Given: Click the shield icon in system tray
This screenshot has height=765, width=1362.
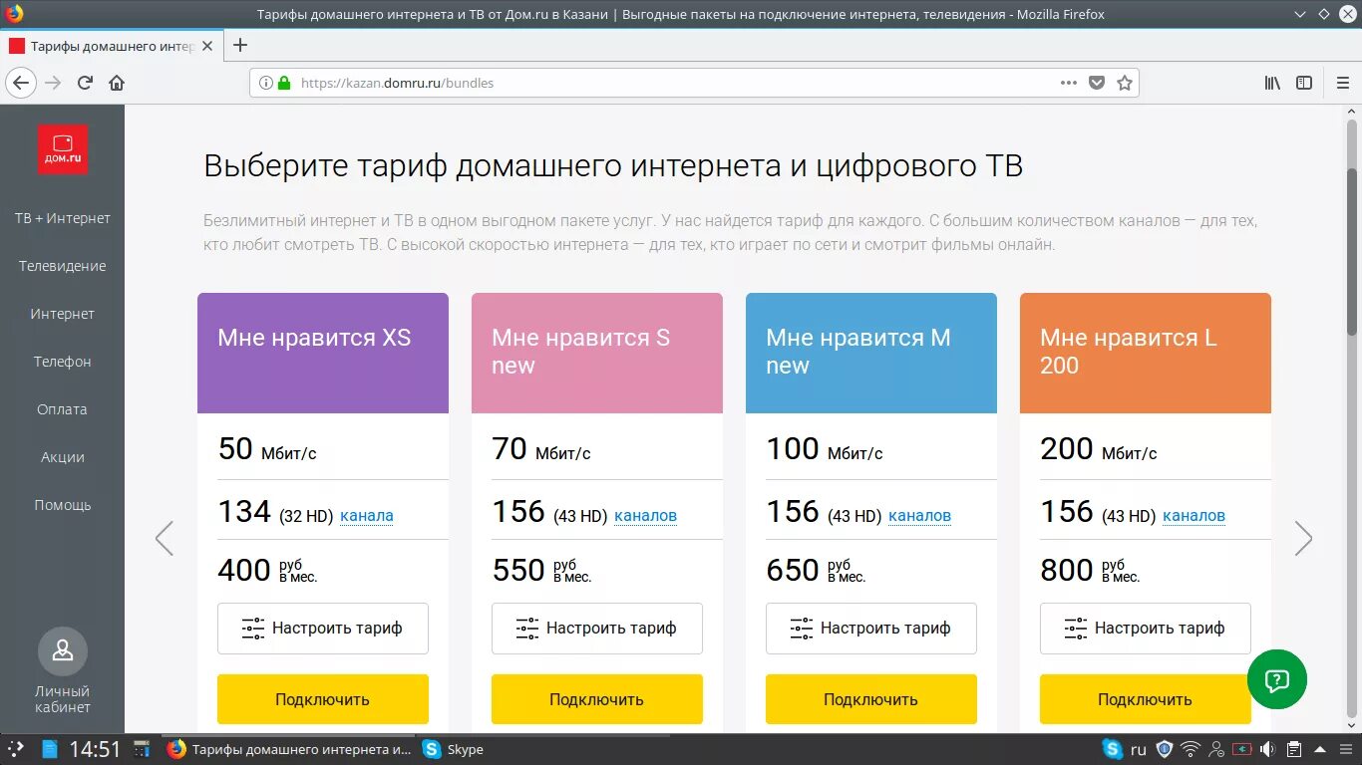Looking at the screenshot, I should [1165, 749].
